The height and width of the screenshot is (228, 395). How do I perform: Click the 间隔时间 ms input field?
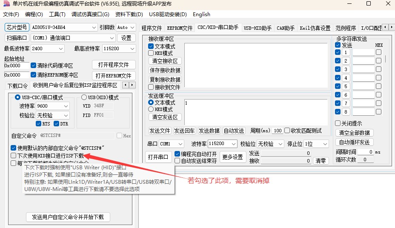click(365, 152)
